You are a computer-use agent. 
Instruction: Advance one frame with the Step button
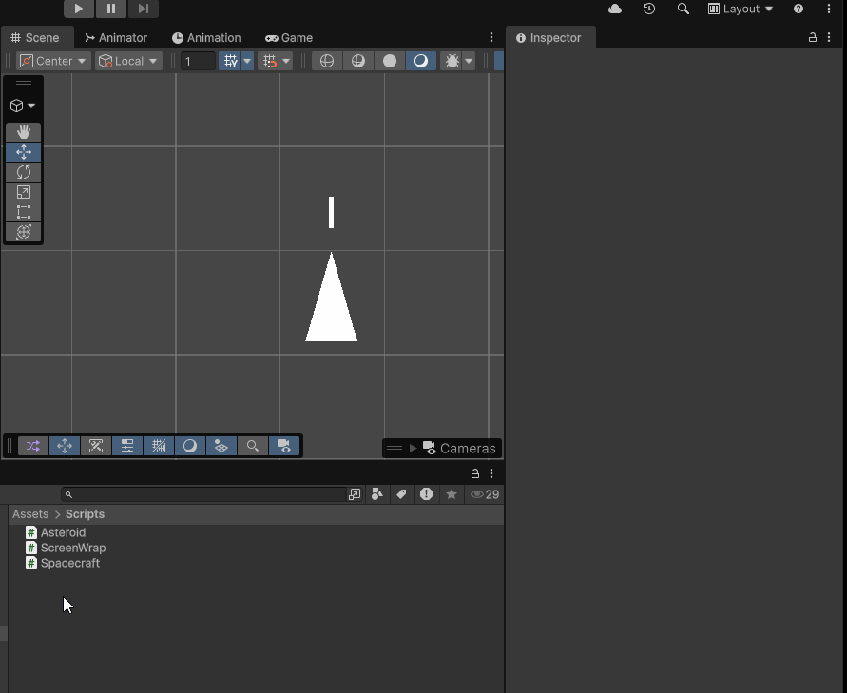pyautogui.click(x=144, y=9)
